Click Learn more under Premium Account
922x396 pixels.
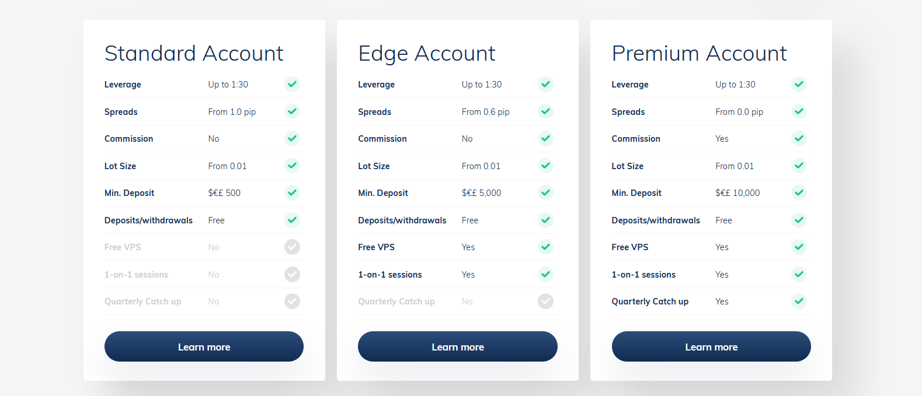(711, 346)
